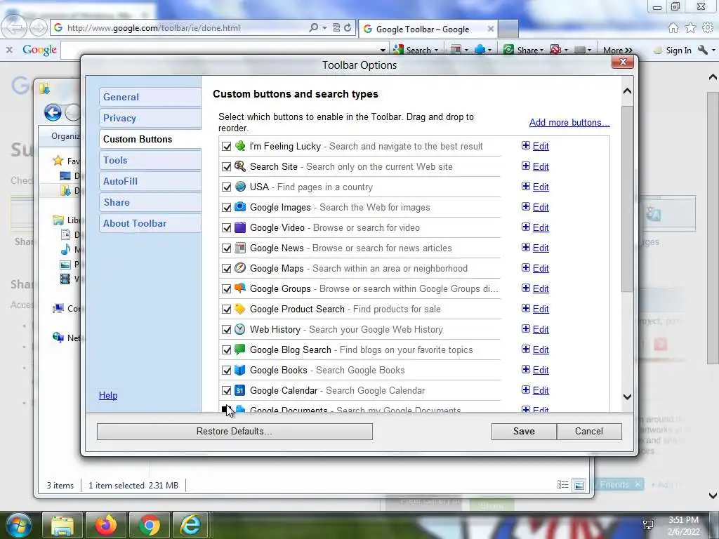Click the Google Groups icon
This screenshot has height=539, width=719.
click(x=240, y=288)
